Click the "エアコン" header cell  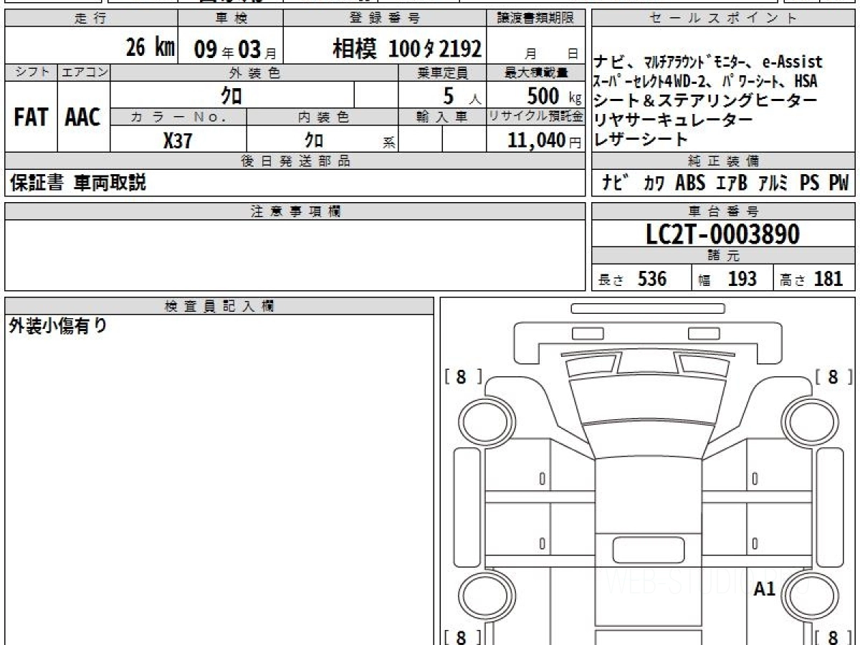pyautogui.click(x=84, y=72)
